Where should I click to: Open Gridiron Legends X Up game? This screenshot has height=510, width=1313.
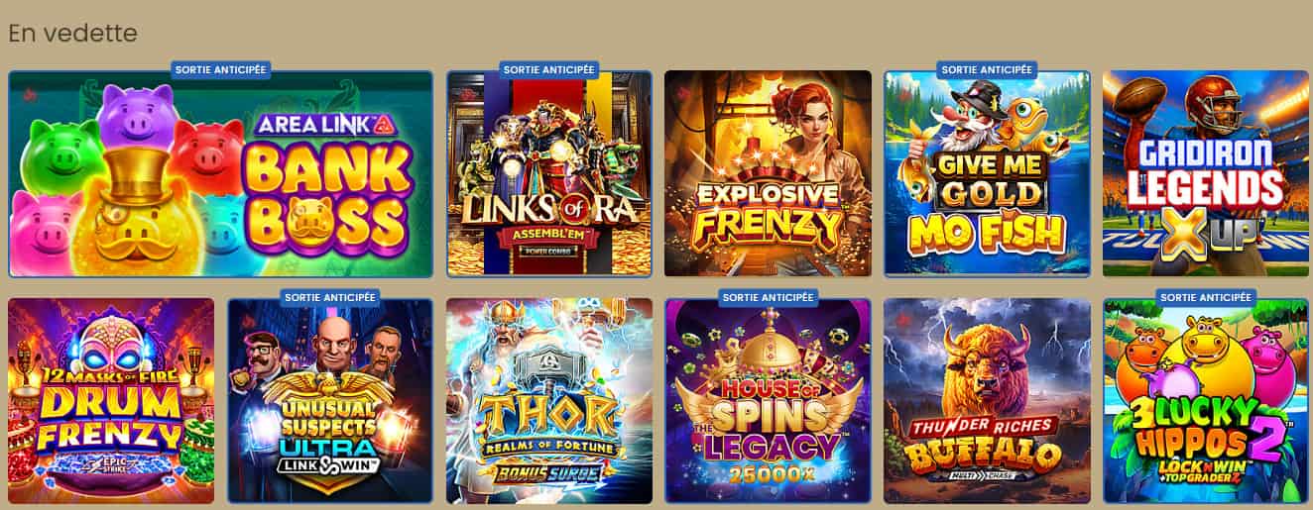click(x=1206, y=173)
